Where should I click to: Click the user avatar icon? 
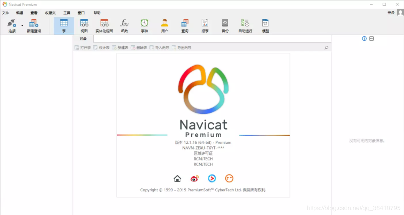pos(400,13)
